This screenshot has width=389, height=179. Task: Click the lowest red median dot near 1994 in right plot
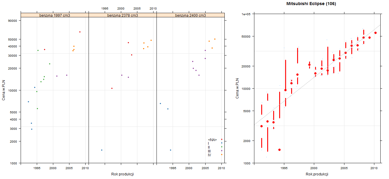pyautogui.click(x=279, y=150)
